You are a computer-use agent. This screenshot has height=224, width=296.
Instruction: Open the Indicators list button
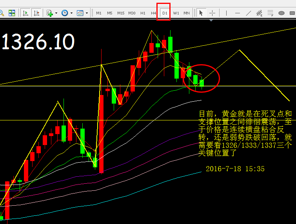coord(50,13)
